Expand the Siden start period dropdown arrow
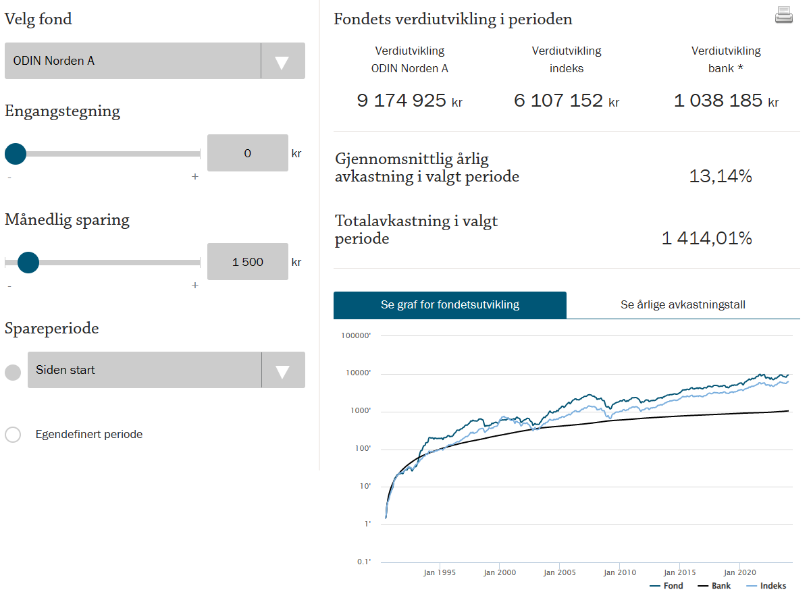Screen dimensions: 811x596 tap(283, 370)
